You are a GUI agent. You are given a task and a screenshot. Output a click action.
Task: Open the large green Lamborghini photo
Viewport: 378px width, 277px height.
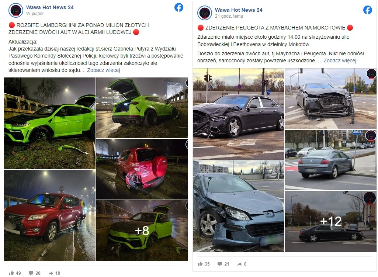coord(50,123)
